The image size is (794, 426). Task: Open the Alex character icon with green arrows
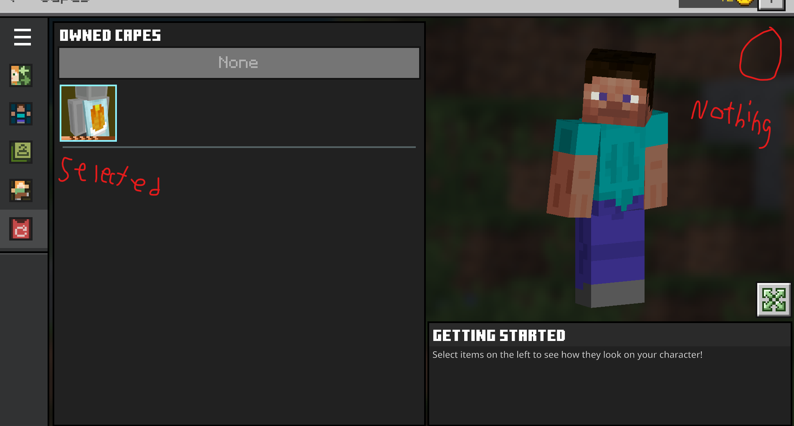[21, 75]
